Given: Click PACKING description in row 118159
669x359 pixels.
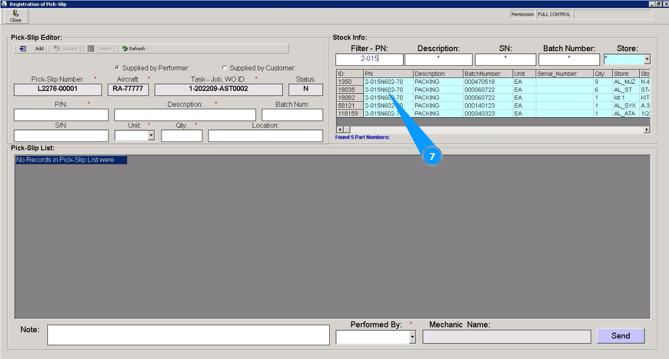Looking at the screenshot, I should pyautogui.click(x=438, y=113).
